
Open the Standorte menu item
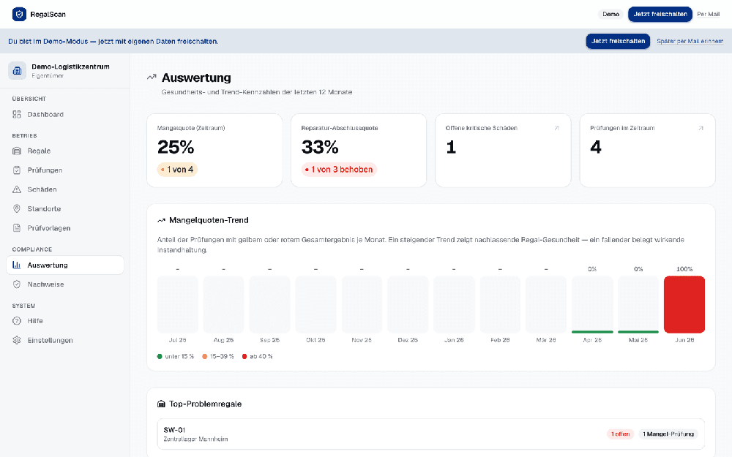65,209
